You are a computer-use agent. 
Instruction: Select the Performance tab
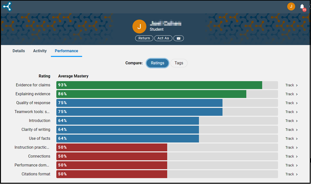(67, 51)
